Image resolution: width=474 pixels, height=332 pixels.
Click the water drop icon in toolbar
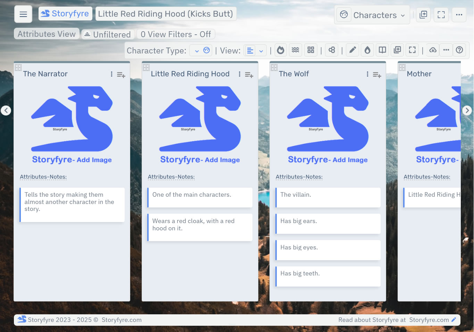(367, 50)
